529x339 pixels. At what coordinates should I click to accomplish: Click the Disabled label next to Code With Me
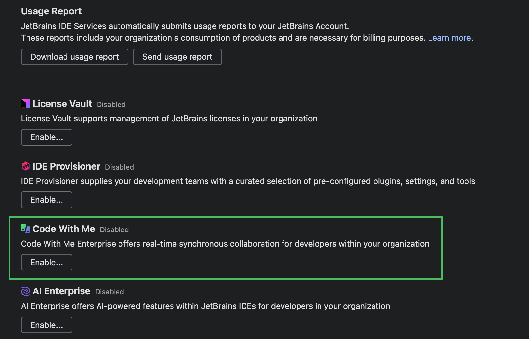[114, 229]
